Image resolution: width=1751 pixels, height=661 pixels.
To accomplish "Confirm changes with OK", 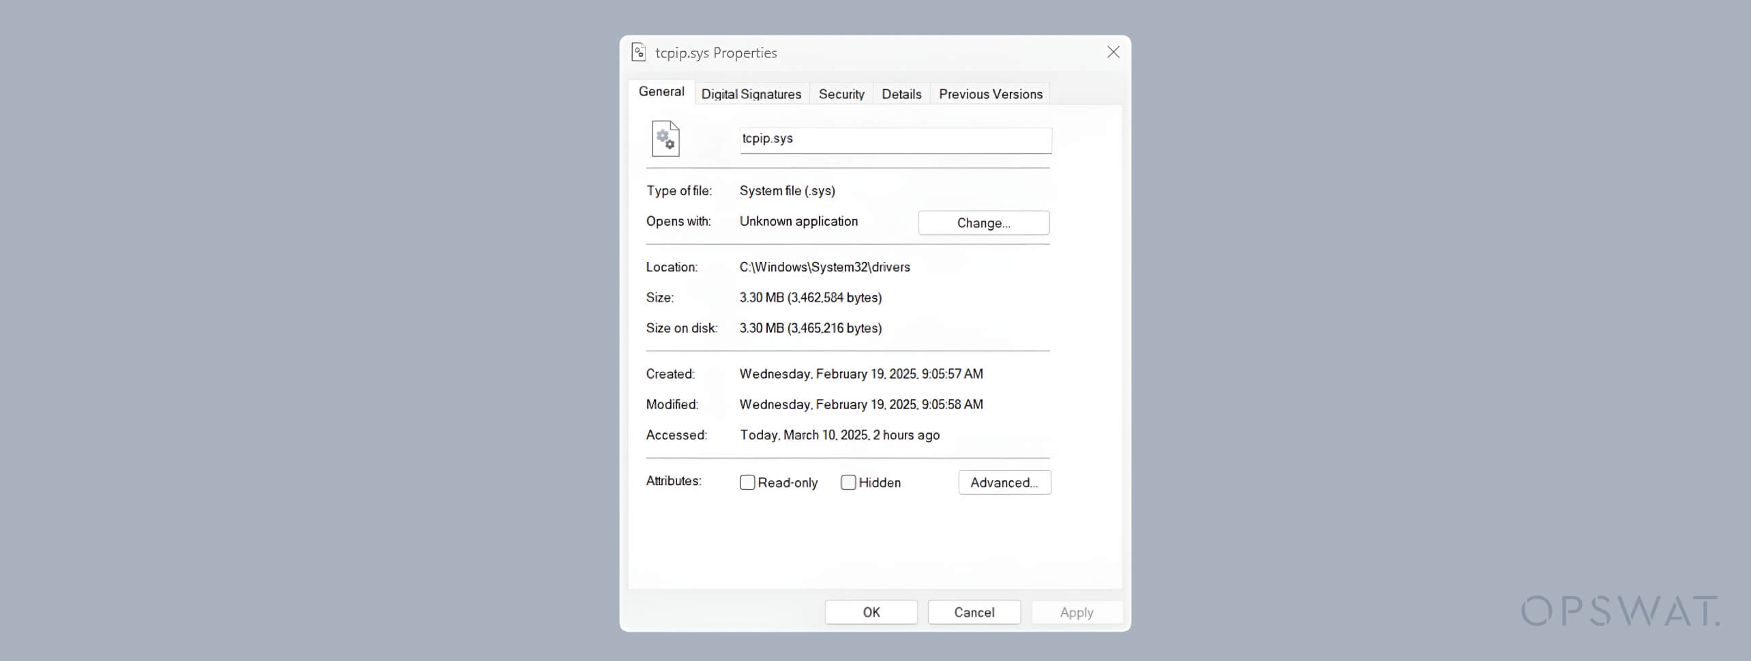I will click(x=871, y=612).
